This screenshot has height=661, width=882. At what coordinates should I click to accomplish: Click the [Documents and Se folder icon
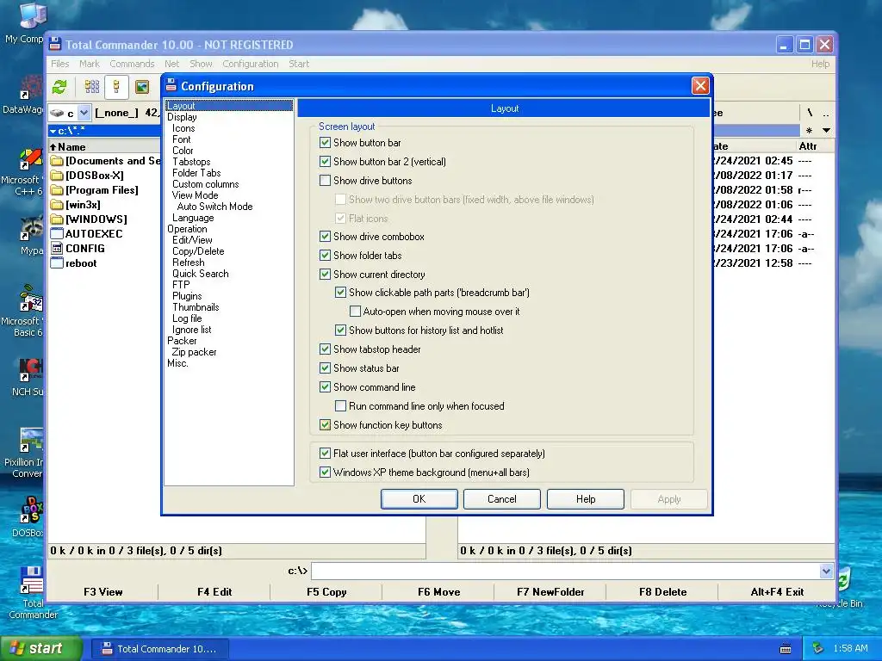pos(57,161)
